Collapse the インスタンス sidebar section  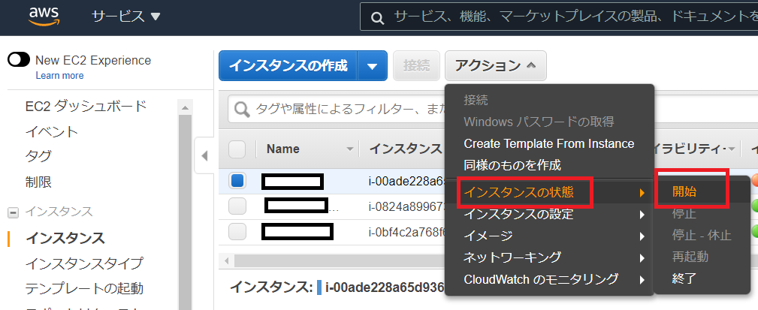[x=13, y=212]
